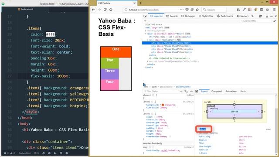Open the Firefox Library icon
This screenshot has width=279, height=157.
coord(238,10)
